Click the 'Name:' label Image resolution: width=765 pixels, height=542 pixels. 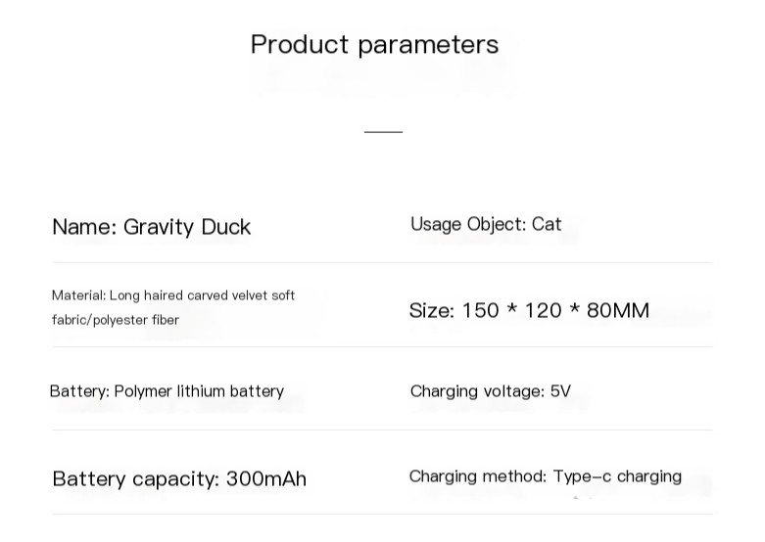pyautogui.click(x=84, y=227)
